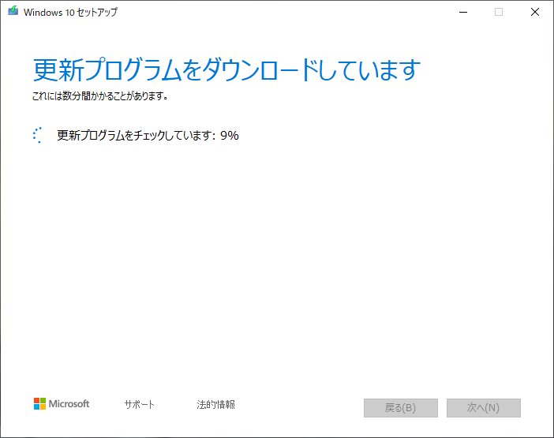Viewport: 554px width, 438px height.
Task: Click the これには数分間かかることがあります subtitle text
Action: tap(100, 97)
